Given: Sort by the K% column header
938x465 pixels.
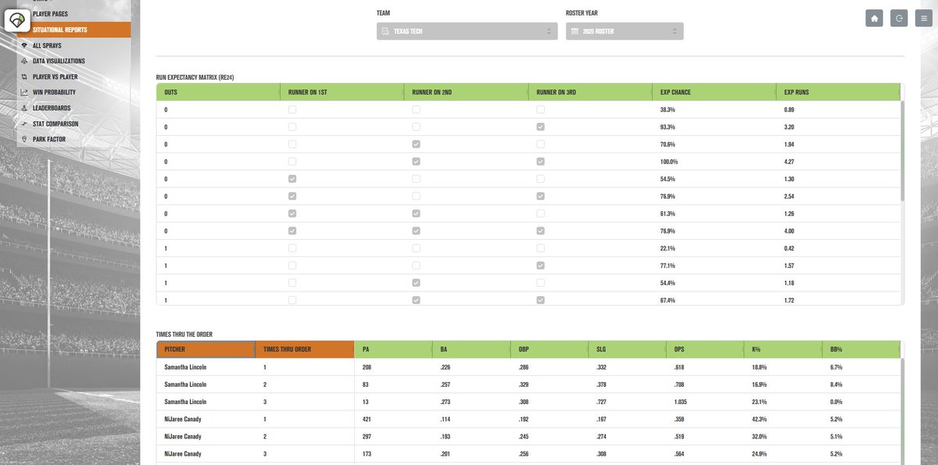Looking at the screenshot, I should 782,349.
